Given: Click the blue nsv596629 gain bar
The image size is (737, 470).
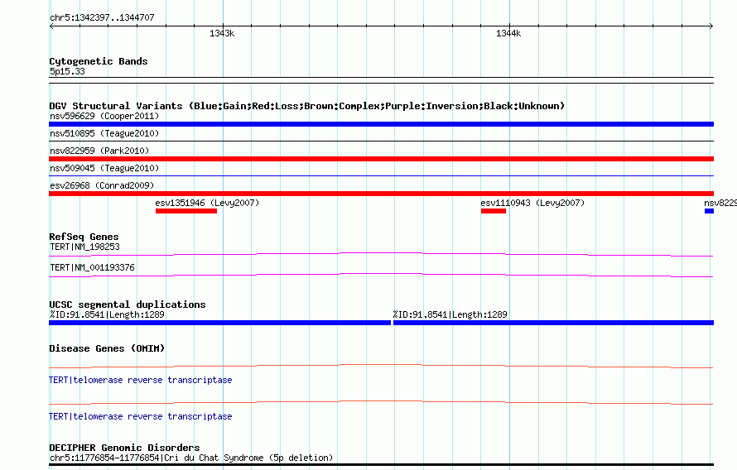Looking at the screenshot, I should (x=381, y=124).
